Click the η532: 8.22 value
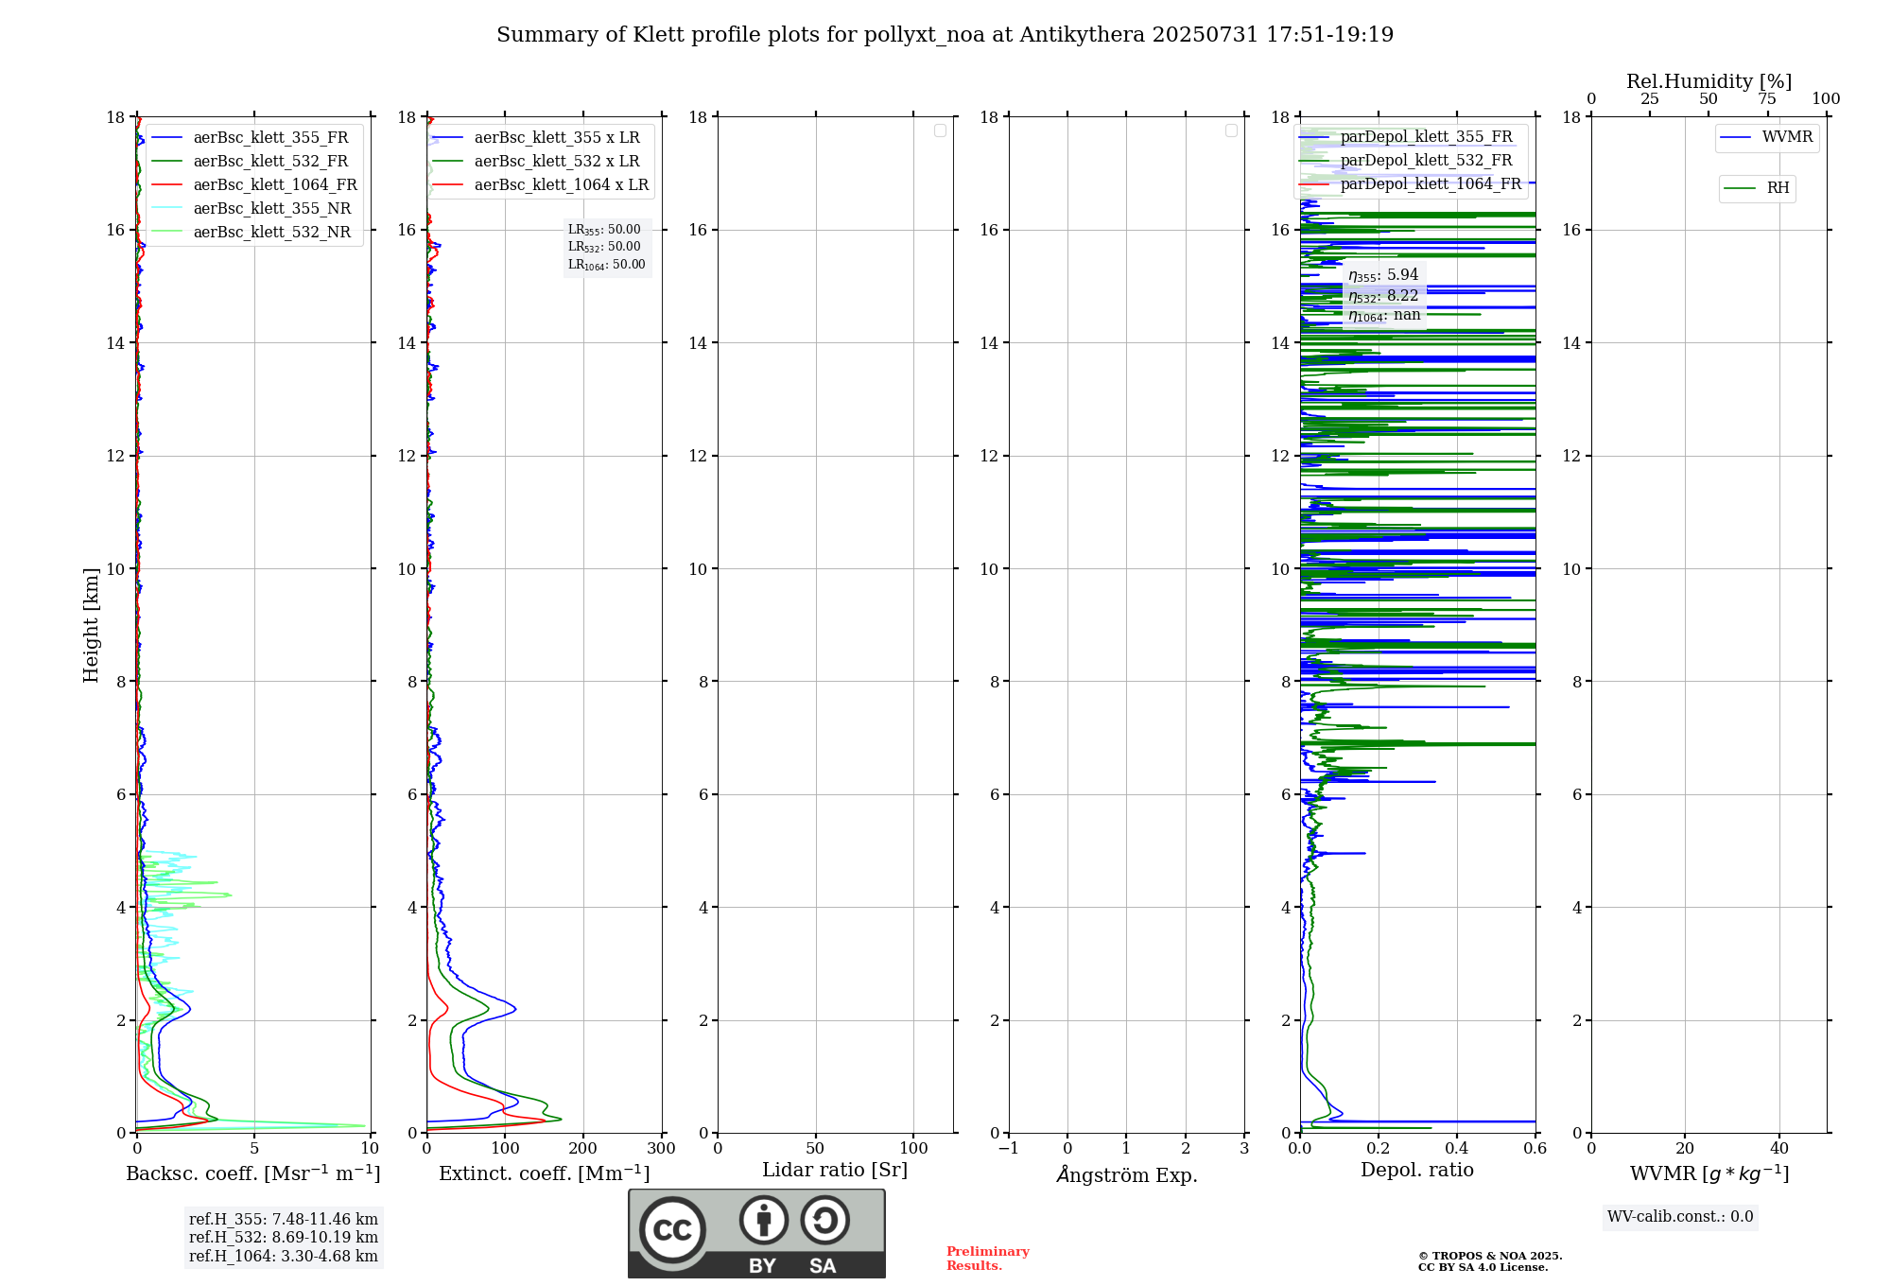The width and height of the screenshot is (1891, 1286). click(x=1383, y=296)
